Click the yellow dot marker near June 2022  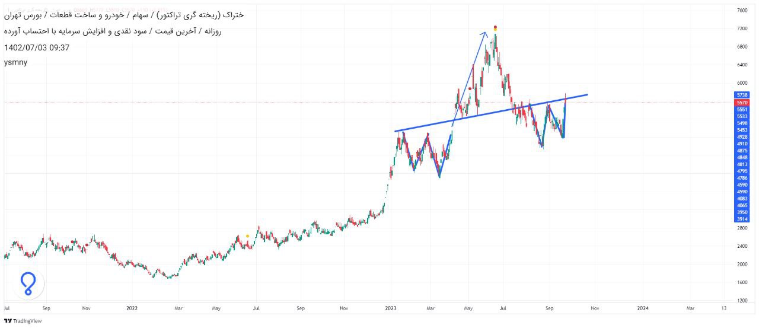tap(247, 236)
